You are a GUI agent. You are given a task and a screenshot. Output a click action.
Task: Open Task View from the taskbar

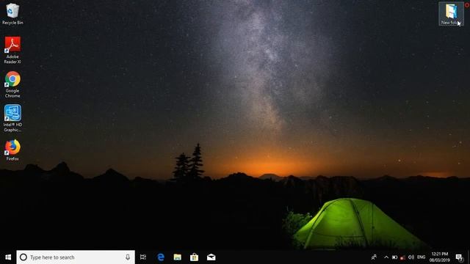pyautogui.click(x=143, y=257)
